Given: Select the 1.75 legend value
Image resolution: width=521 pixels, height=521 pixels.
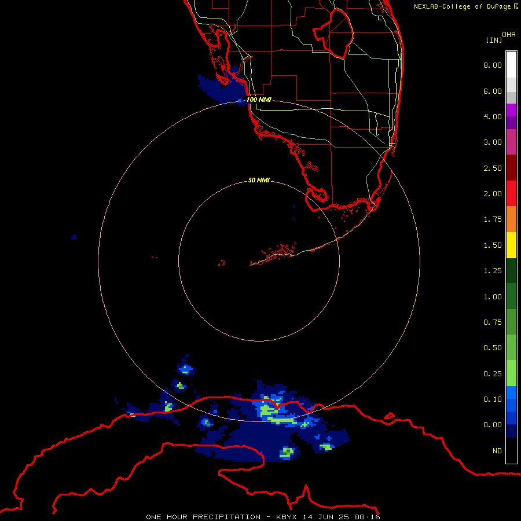Looking at the screenshot, I should point(493,219).
